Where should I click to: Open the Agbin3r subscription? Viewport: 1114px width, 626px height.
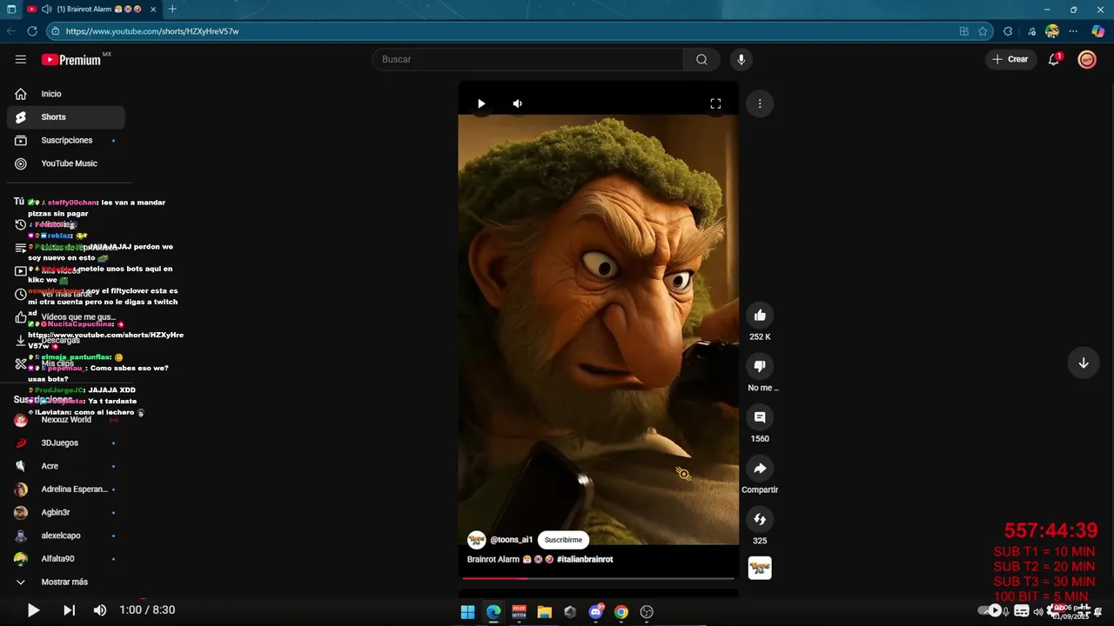click(x=66, y=512)
